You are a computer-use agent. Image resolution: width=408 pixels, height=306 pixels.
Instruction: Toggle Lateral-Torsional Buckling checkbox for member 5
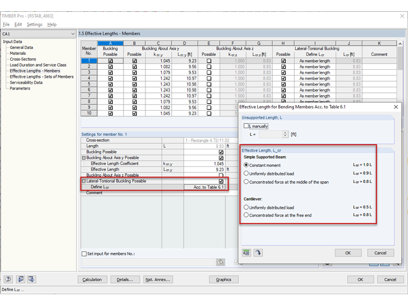tap(283, 84)
